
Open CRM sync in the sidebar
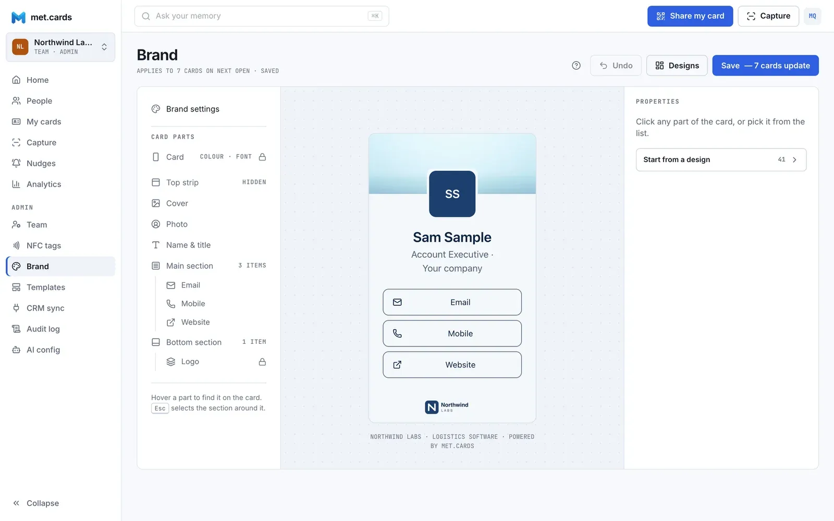(x=60, y=308)
